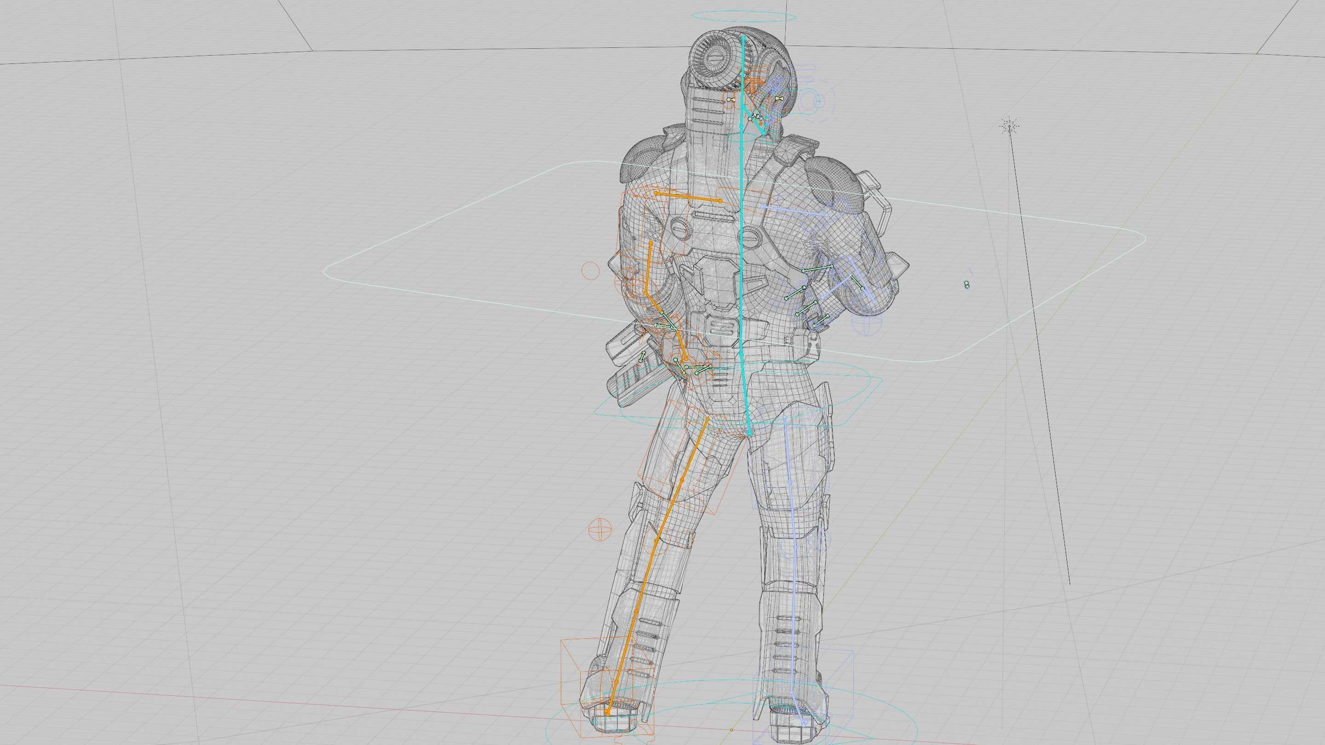Select the isolated green bone right of the character
1325x745 pixels.
(x=967, y=284)
